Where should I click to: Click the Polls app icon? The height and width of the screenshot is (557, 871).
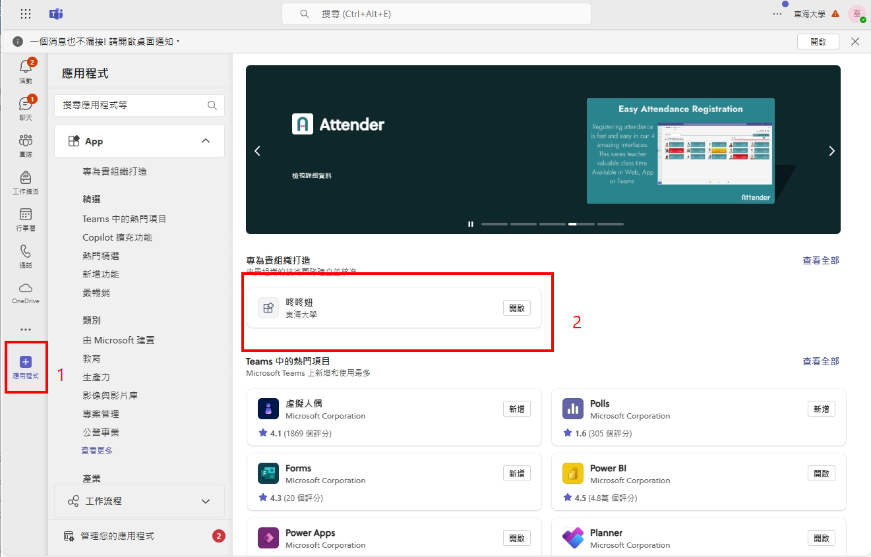[573, 409]
